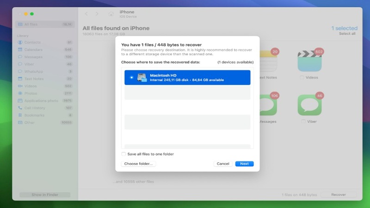Image resolution: width=370 pixels, height=208 pixels.
Task: Open Calendars in the sidebar
Action: tap(45, 49)
